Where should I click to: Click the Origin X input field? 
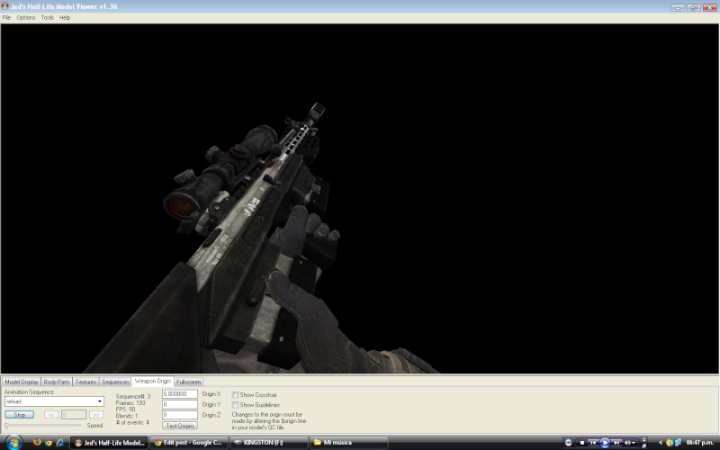pos(179,394)
